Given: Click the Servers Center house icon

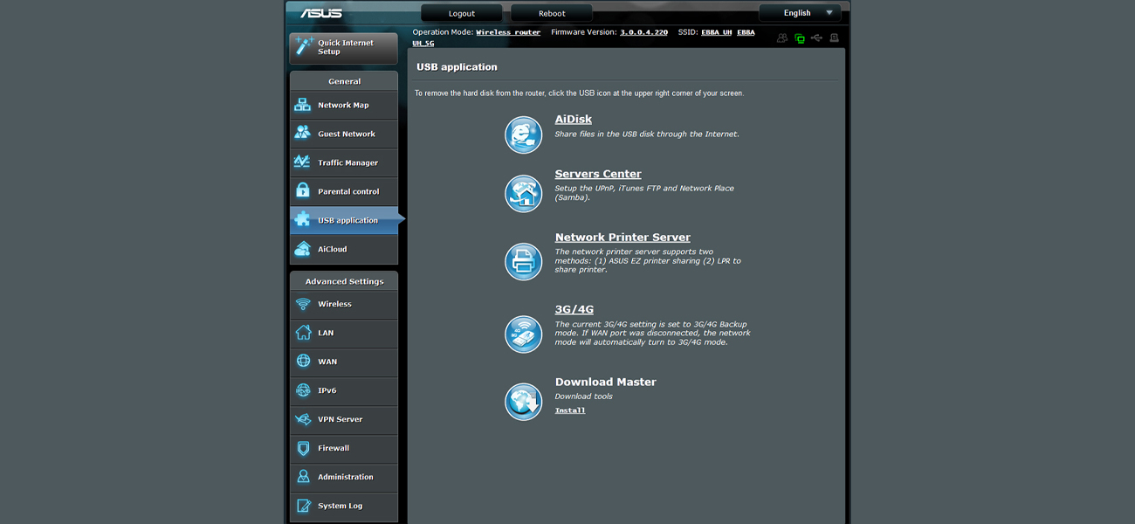Looking at the screenshot, I should 524,193.
